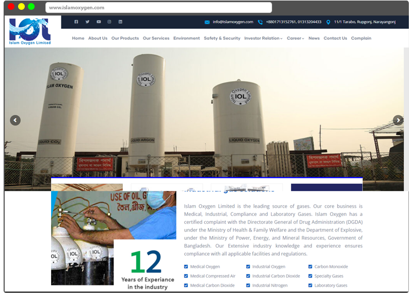Open the Twitter social icon
The image size is (413, 293).
pyautogui.click(x=87, y=22)
